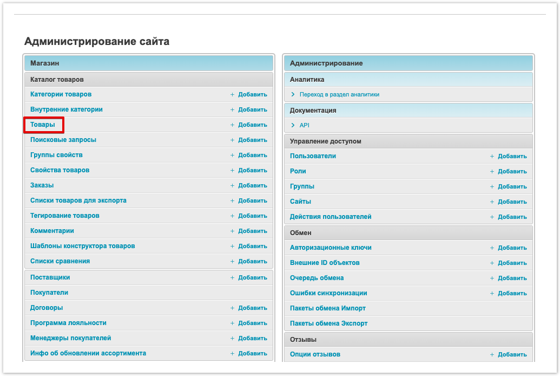Open Внутренние категории list
560x376 pixels.
(x=66, y=109)
